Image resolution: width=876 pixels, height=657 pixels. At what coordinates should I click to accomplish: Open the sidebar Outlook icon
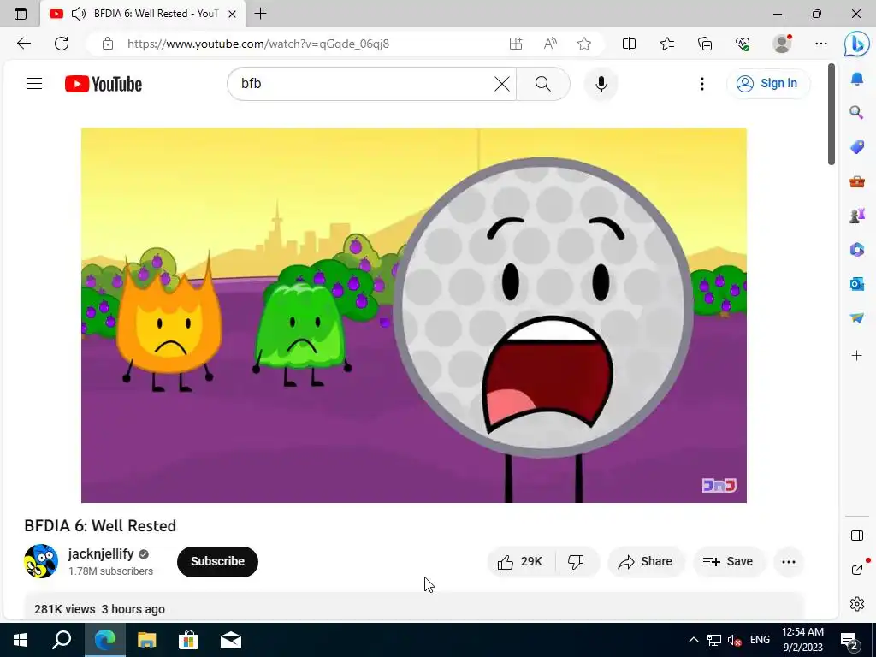pos(857,284)
